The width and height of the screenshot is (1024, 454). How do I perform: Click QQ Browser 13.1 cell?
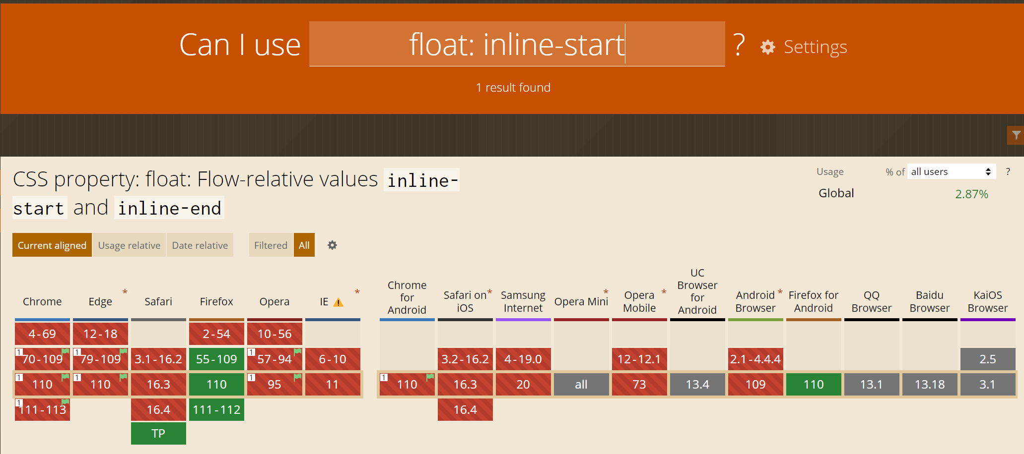872,384
